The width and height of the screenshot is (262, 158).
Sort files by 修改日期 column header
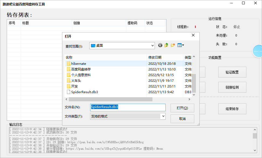(165, 57)
